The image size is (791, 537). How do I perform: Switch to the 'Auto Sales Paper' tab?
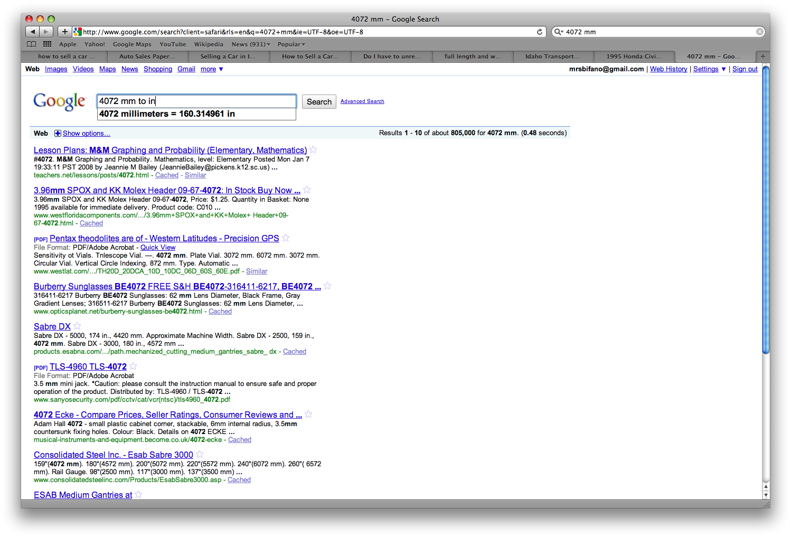pyautogui.click(x=147, y=56)
